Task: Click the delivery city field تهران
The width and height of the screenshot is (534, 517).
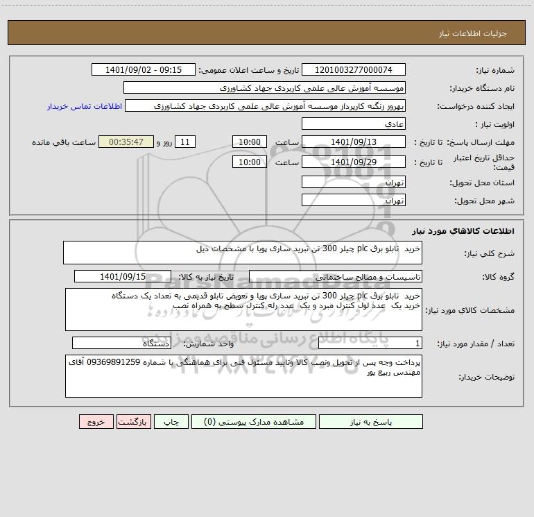Action: [354, 200]
